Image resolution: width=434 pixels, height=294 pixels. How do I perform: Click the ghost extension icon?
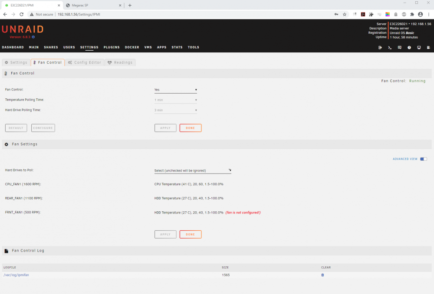[396, 14]
